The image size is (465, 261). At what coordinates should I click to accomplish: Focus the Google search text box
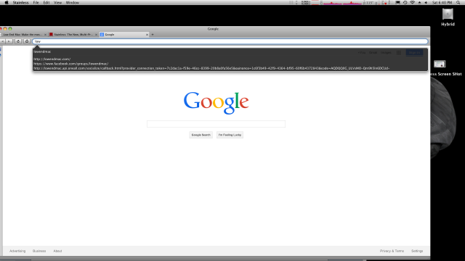coord(216,124)
